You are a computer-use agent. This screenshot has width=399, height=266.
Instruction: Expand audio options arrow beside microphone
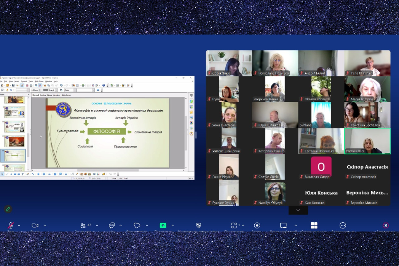[19, 225]
